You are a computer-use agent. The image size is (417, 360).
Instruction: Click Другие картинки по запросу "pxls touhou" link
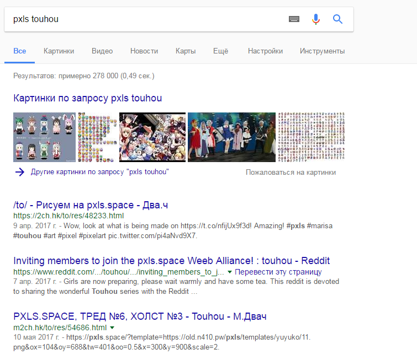100,172
